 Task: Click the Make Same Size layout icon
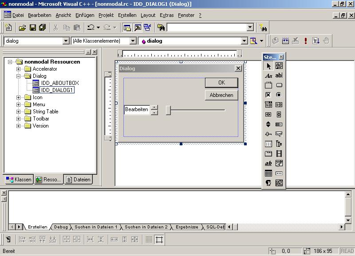pyautogui.click(x=135, y=240)
